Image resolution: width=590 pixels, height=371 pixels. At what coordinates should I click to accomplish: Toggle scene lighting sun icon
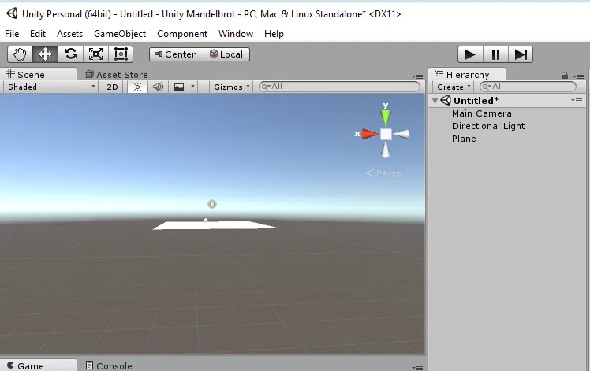coord(137,87)
